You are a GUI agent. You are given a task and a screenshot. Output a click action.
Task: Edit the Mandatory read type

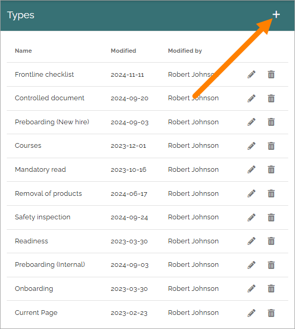(x=251, y=170)
